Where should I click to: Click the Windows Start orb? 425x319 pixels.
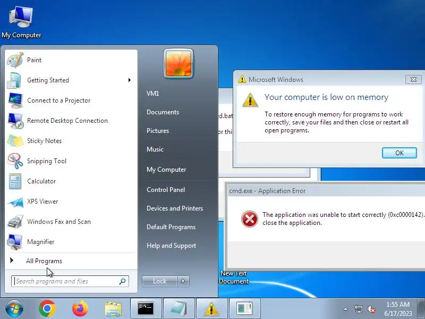pyautogui.click(x=14, y=308)
